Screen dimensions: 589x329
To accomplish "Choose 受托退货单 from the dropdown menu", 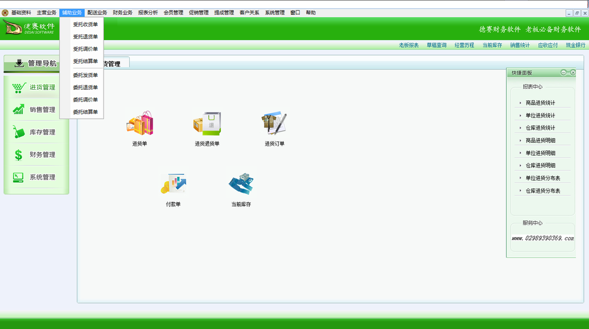I will [x=85, y=37].
